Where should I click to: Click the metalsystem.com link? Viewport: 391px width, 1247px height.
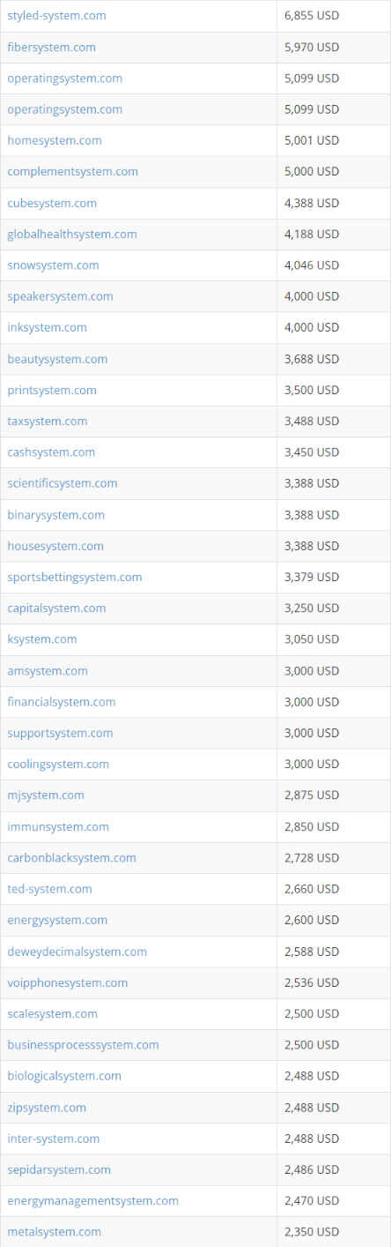pos(54,1231)
